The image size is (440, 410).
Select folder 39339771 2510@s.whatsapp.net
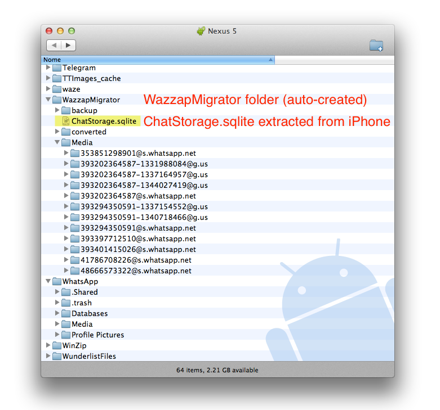click(x=138, y=238)
